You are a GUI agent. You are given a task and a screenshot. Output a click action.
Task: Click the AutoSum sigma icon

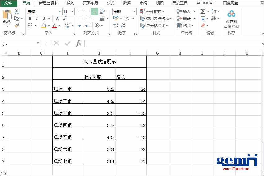tap(203, 11)
